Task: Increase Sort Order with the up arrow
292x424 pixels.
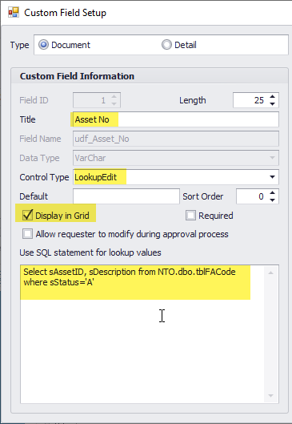Action: [x=272, y=193]
